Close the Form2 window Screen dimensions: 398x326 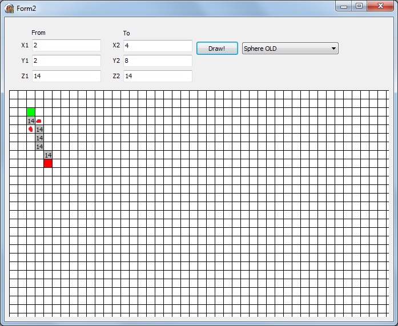(380, 6)
